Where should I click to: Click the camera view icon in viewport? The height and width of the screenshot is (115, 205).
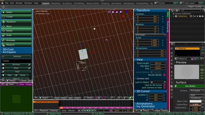[x=113, y=12]
